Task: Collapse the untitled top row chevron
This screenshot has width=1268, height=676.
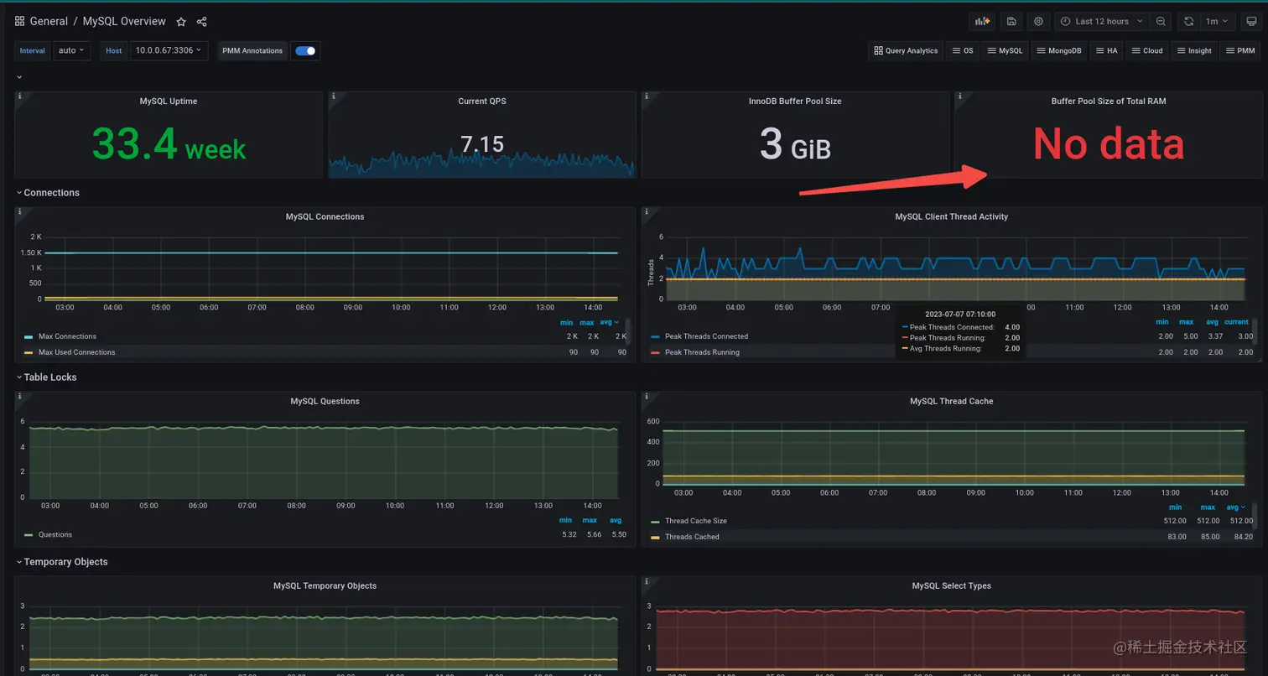Action: (x=19, y=77)
